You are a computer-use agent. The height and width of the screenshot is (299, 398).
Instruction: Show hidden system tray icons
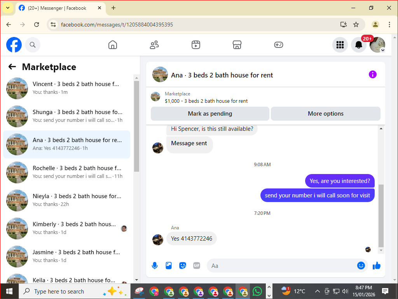tap(317, 291)
